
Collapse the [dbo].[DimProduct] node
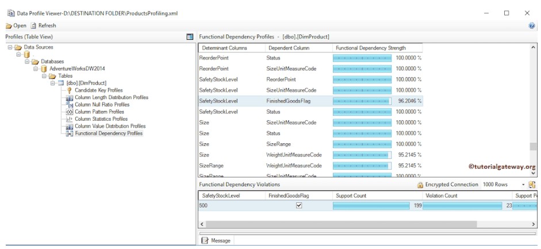pos(53,83)
